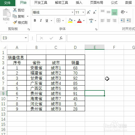Click the Cut (剪切) scissors icon
The width and height of the screenshot is (135, 135).
15,10
